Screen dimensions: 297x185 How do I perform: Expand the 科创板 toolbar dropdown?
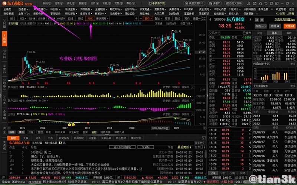pyautogui.click(x=55, y=9)
